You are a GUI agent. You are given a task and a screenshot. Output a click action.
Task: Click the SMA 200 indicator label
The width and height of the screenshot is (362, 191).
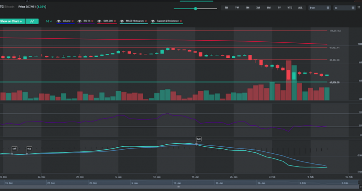pyautogui.click(x=108, y=21)
